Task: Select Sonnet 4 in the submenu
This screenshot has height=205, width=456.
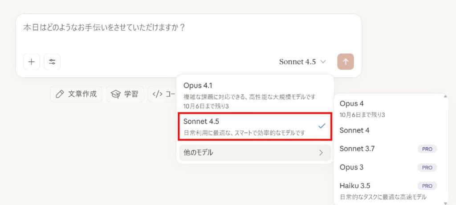Action: coord(388,130)
